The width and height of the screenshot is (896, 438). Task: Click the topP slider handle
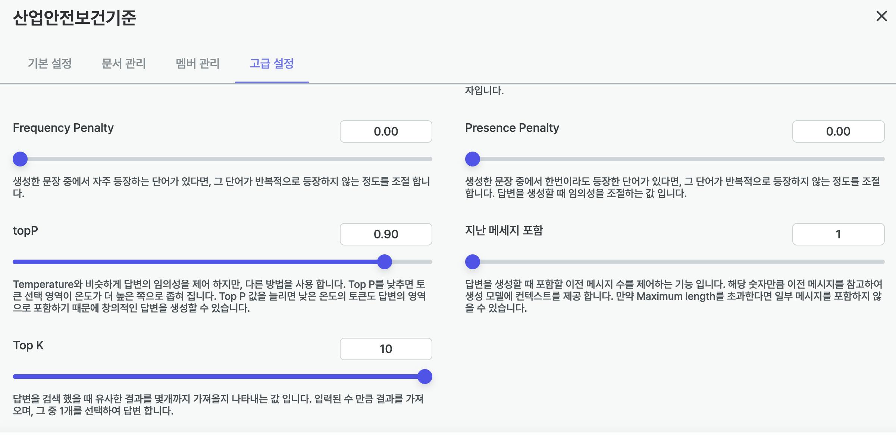point(385,262)
